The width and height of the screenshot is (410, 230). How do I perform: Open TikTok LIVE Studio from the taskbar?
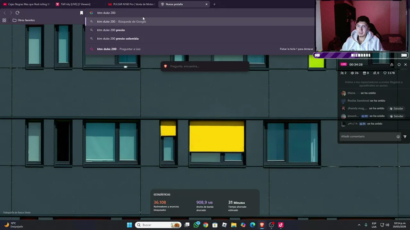coord(281,225)
